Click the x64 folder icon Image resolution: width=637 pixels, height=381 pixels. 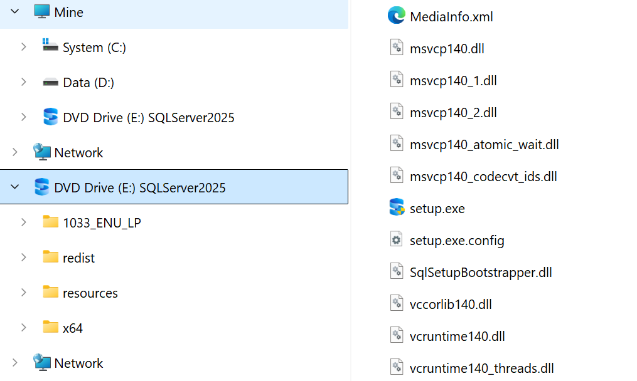(50, 327)
